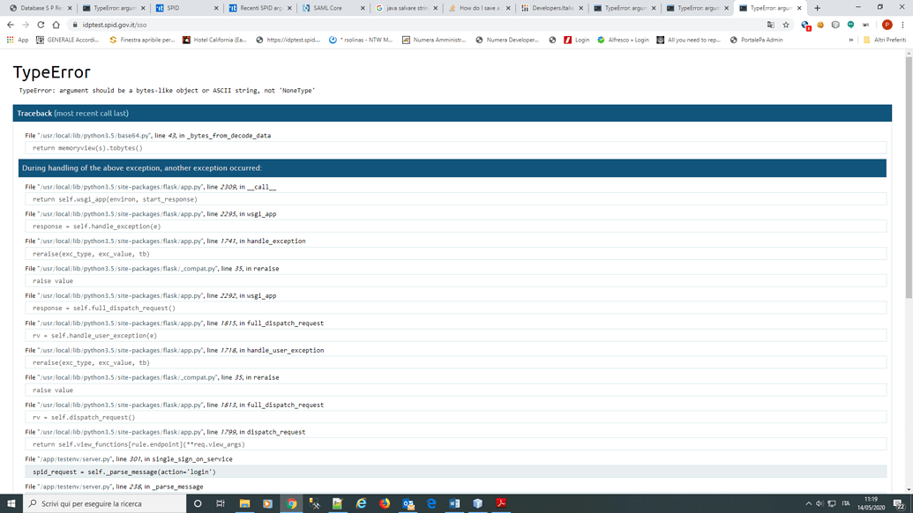Go back with the browser back arrow
The width and height of the screenshot is (913, 513).
pos(11,25)
